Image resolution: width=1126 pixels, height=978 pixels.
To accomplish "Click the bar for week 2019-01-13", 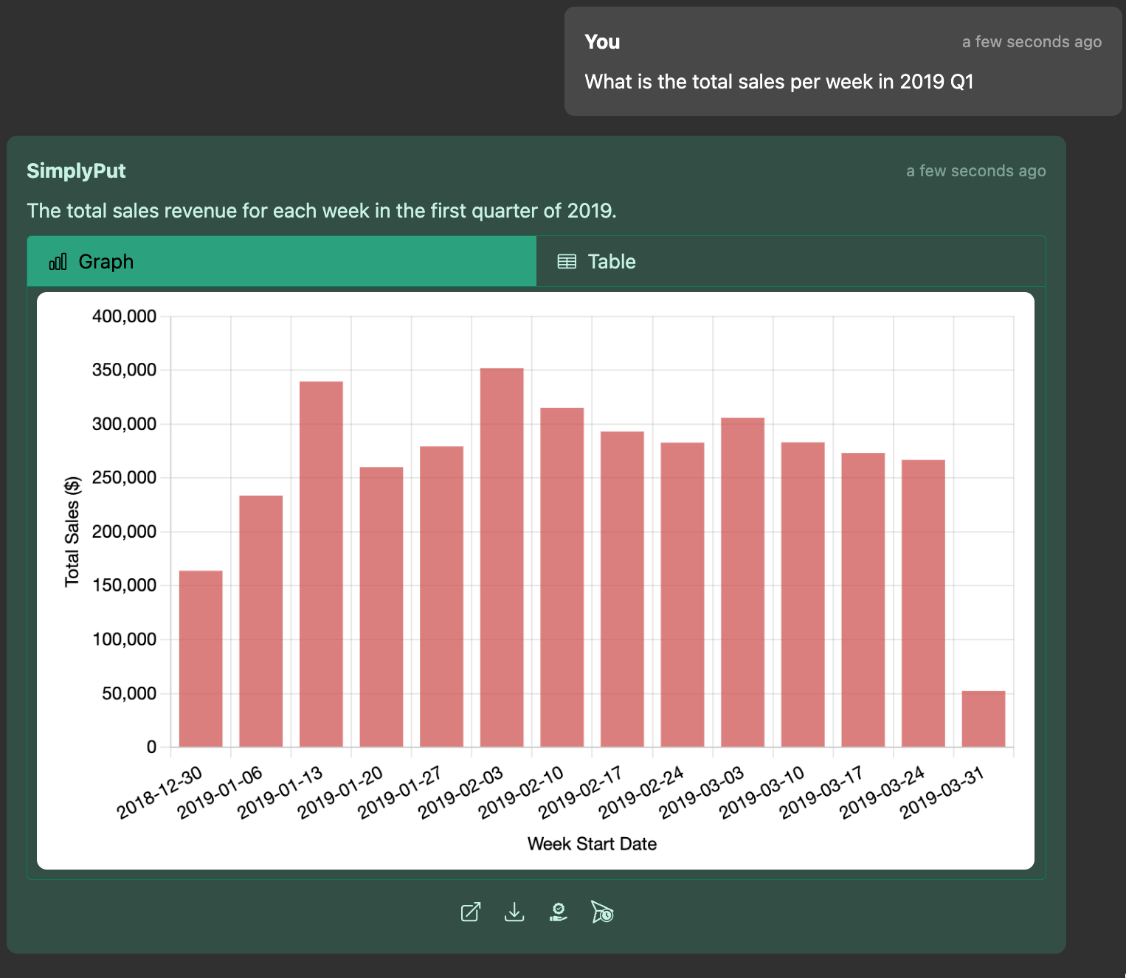I will tap(321, 564).
